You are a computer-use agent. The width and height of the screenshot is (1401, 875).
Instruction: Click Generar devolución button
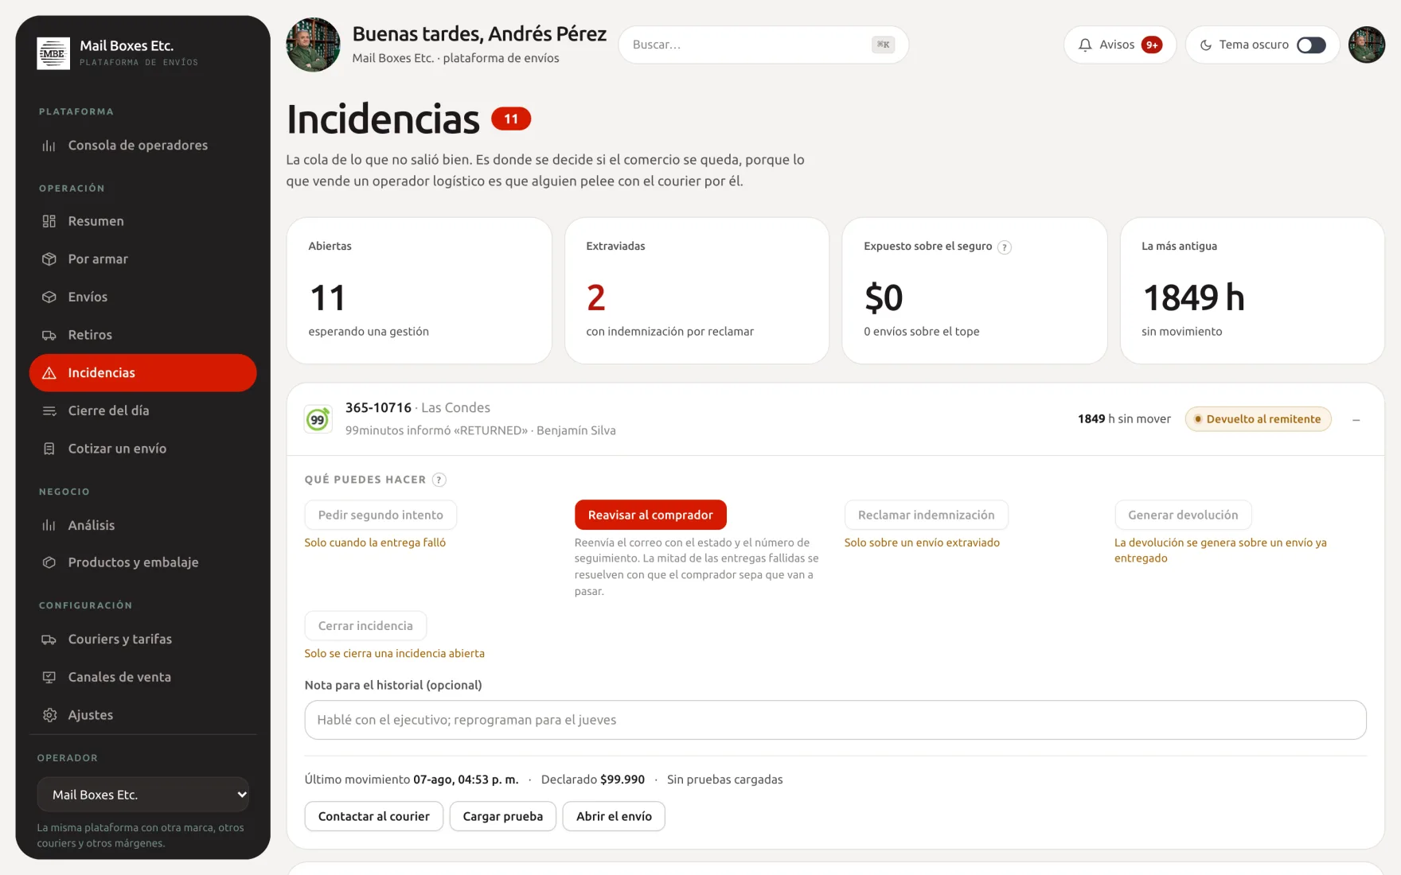(1183, 515)
